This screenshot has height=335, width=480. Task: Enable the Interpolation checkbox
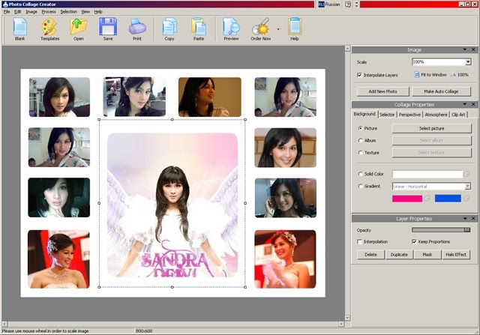(359, 241)
